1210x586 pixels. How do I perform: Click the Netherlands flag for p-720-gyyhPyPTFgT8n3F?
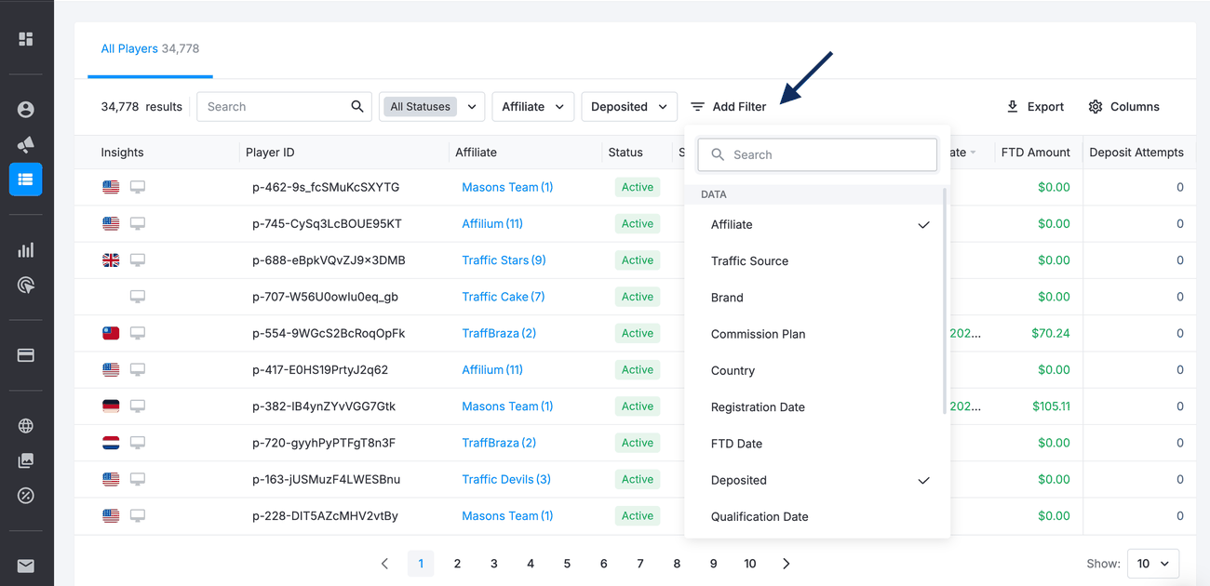click(111, 443)
